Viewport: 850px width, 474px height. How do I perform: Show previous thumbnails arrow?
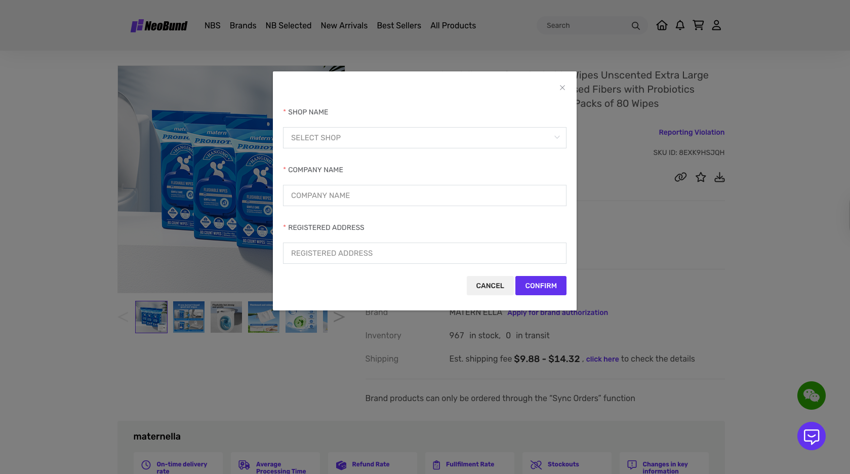pos(123,317)
